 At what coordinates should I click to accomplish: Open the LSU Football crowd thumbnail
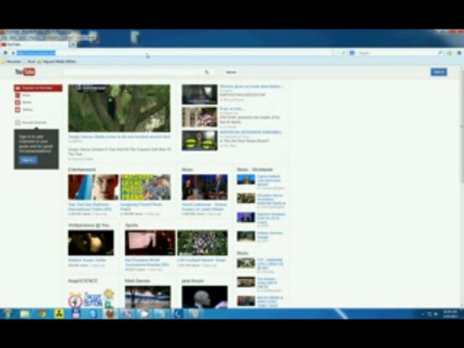coord(203,243)
